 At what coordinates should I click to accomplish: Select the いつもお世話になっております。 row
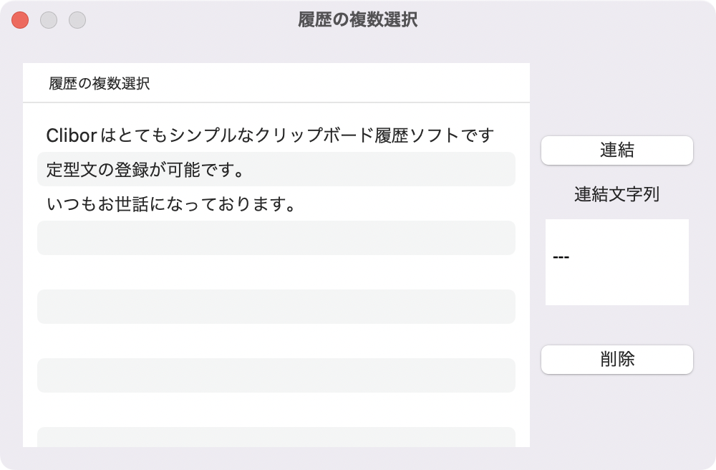pos(276,203)
